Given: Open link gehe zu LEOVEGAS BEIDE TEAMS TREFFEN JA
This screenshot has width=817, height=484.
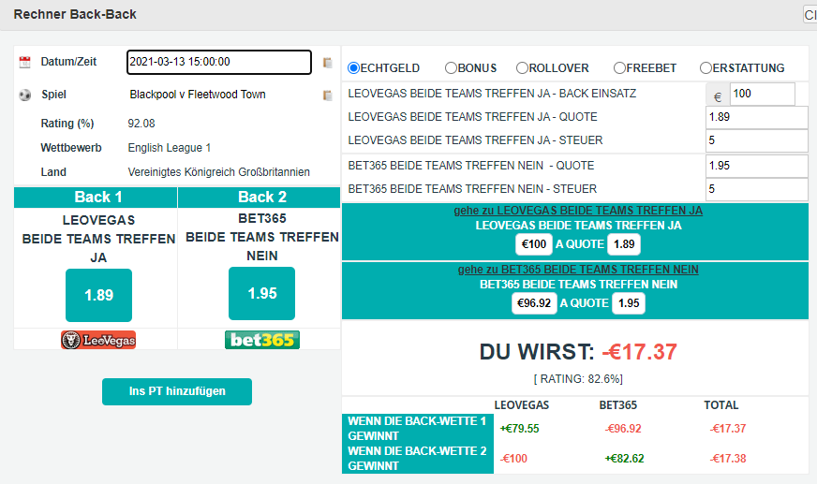Looking at the screenshot, I should (x=578, y=211).
